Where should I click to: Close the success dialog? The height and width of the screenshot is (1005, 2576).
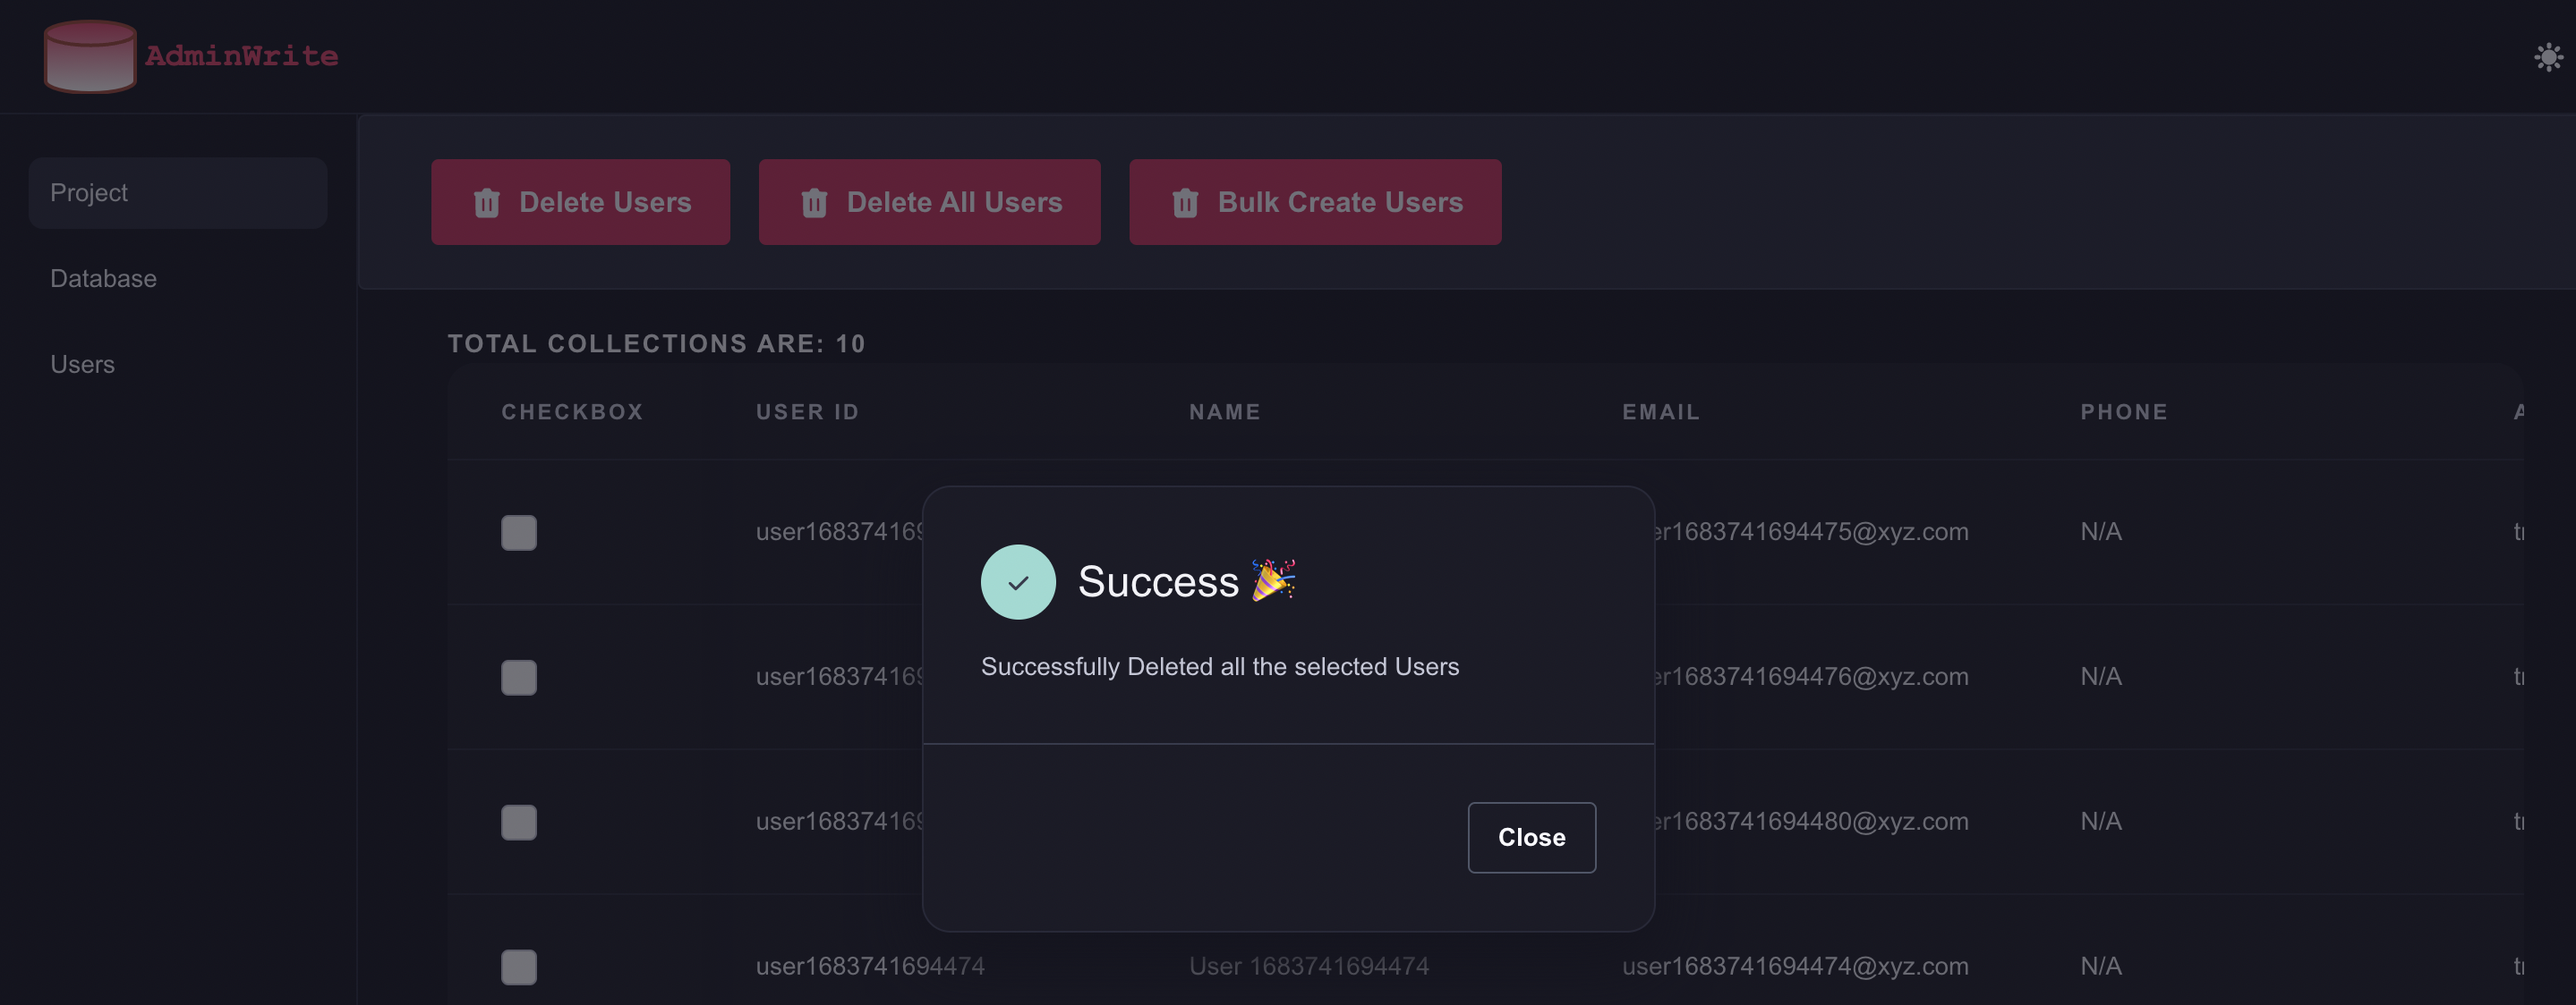1531,837
